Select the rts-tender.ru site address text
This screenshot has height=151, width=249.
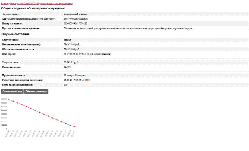click(x=76, y=19)
